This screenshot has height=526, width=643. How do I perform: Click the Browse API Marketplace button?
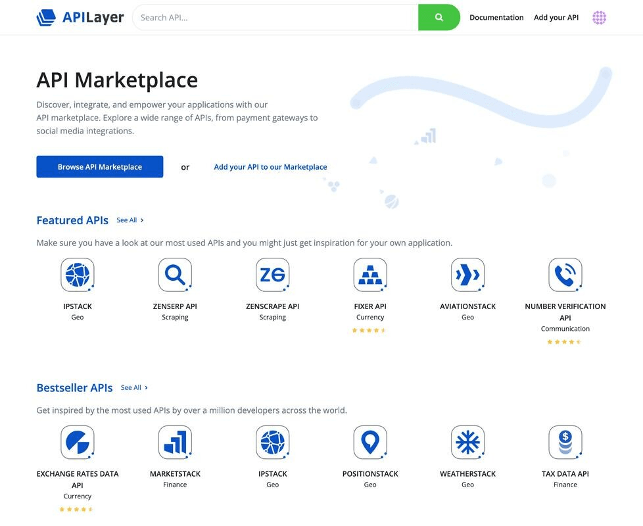click(x=99, y=166)
